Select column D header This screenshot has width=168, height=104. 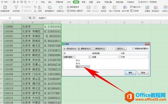[x=70, y=22]
